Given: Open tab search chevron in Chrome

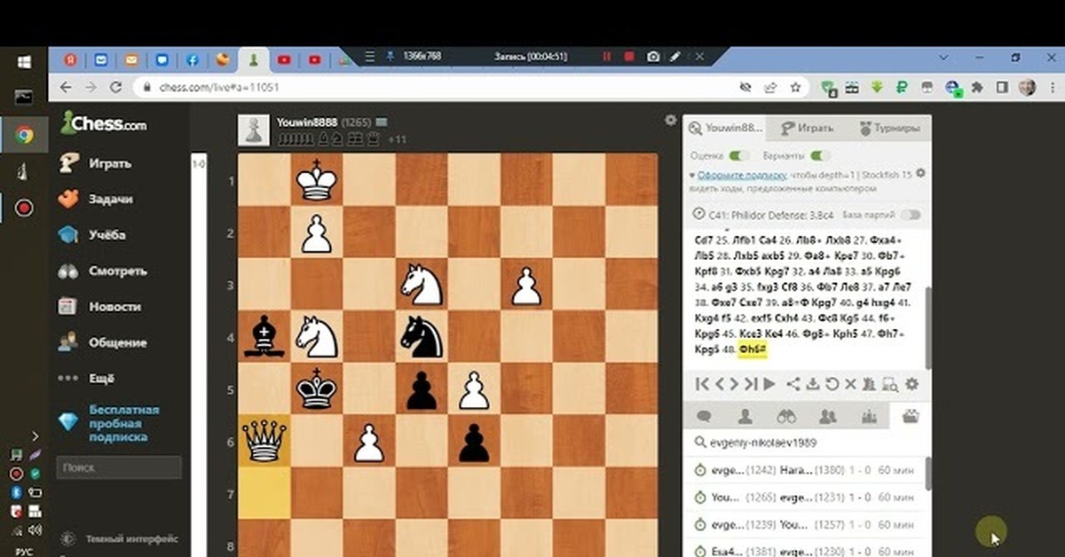Looking at the screenshot, I should (x=942, y=57).
